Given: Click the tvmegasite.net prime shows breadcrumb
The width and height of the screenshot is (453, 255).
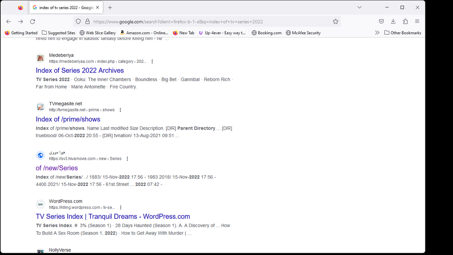Looking at the screenshot, I should coord(82,110).
